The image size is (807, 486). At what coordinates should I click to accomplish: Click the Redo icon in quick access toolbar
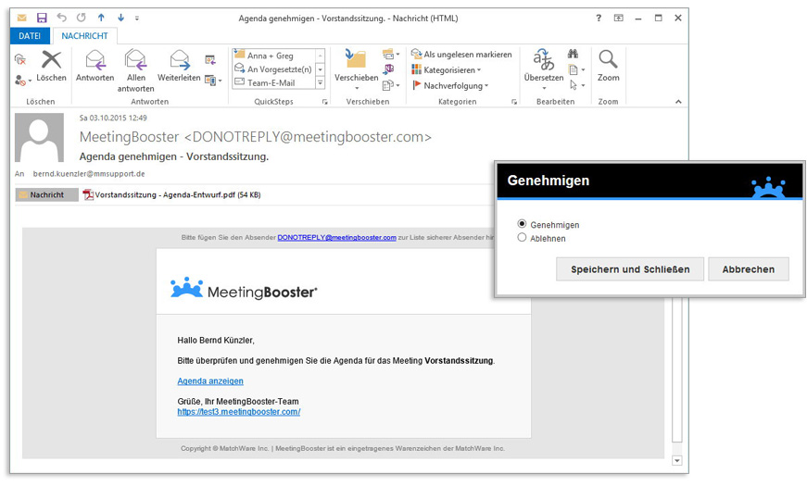(82, 18)
